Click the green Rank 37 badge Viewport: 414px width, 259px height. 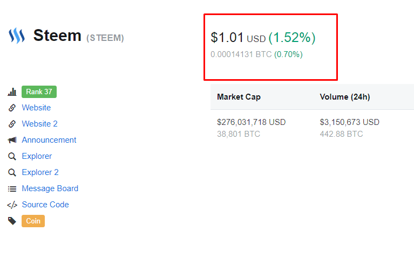coord(39,92)
